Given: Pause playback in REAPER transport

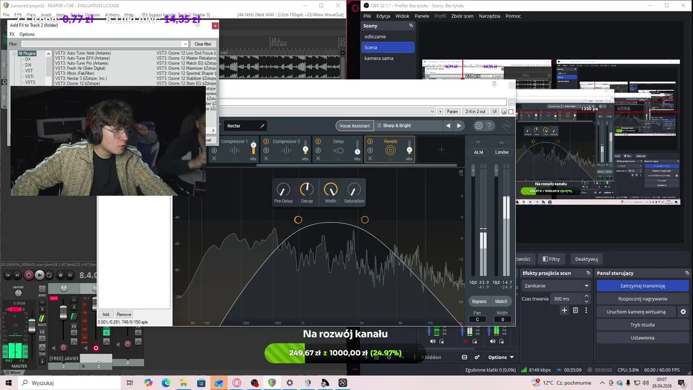Looking at the screenshot, I should [x=70, y=275].
